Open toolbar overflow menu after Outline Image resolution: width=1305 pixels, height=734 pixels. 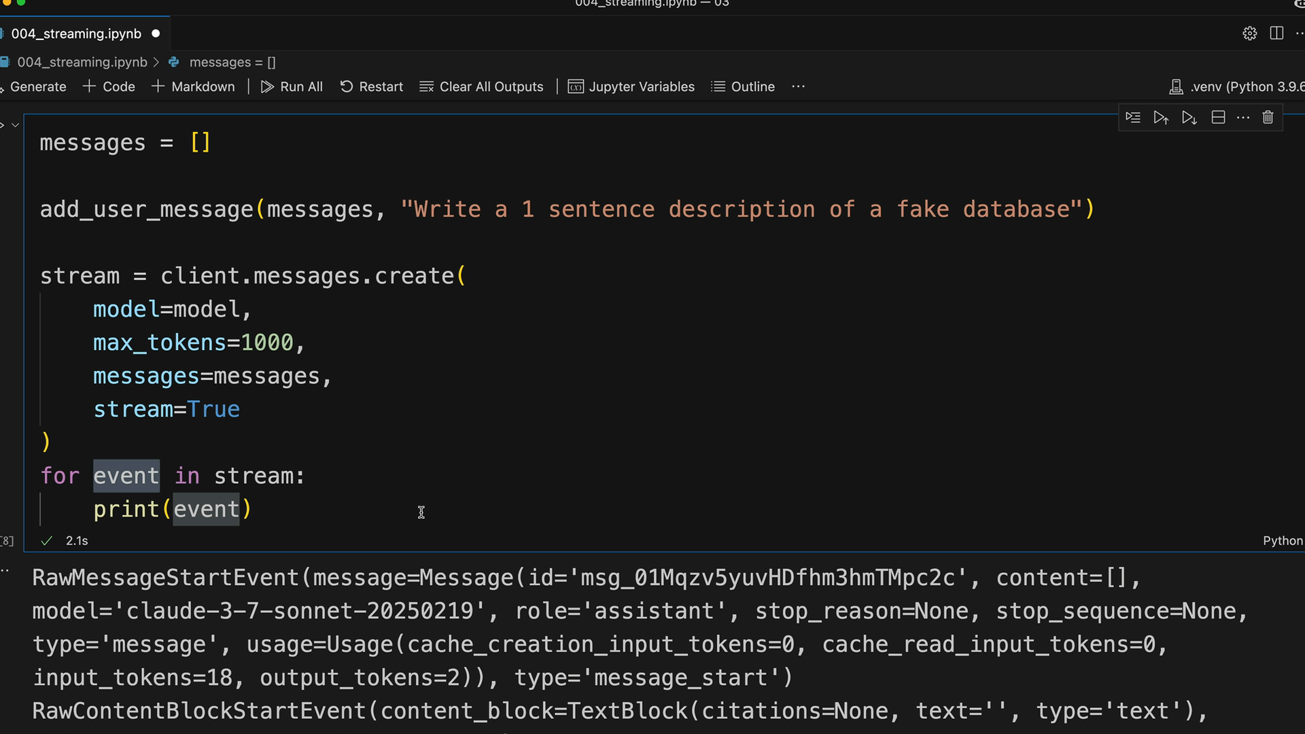click(798, 86)
